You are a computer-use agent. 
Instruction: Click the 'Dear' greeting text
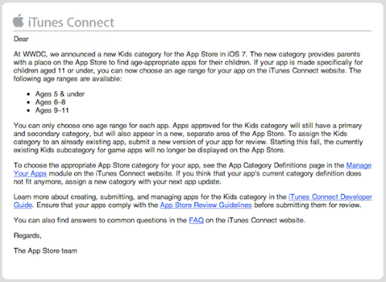pos(21,39)
